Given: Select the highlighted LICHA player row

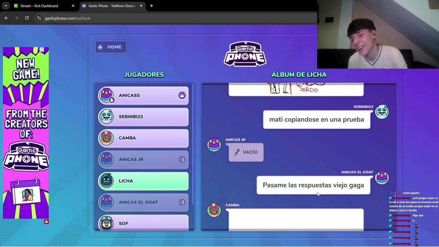Looking at the screenshot, I should (x=143, y=181).
